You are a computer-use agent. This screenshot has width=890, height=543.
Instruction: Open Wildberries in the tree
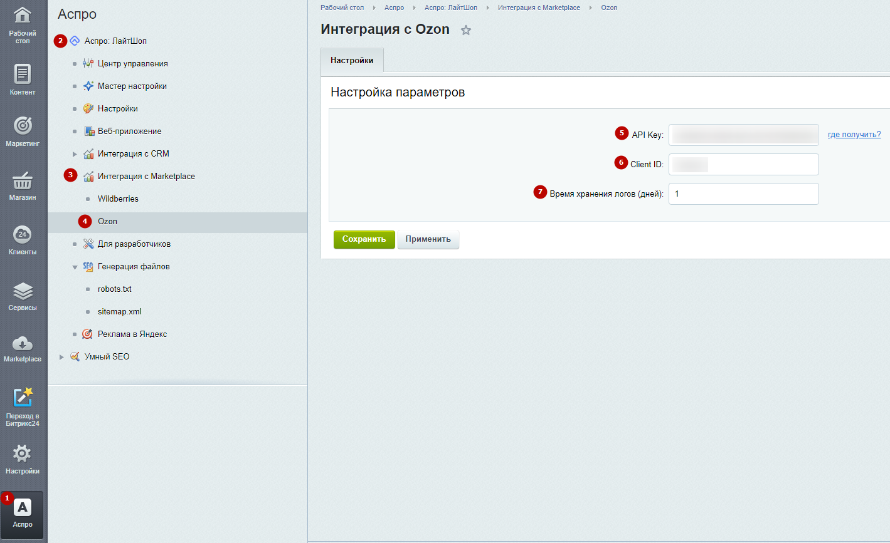[x=118, y=199]
